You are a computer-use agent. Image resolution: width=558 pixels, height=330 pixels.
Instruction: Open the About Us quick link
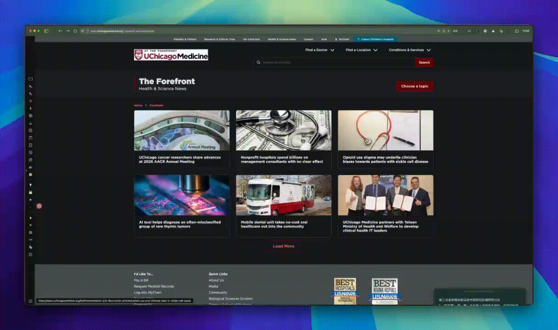[x=216, y=280]
